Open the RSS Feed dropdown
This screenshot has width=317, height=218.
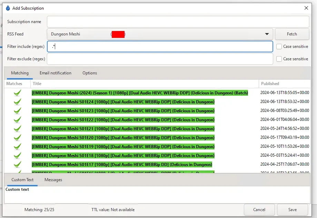pyautogui.click(x=160, y=34)
